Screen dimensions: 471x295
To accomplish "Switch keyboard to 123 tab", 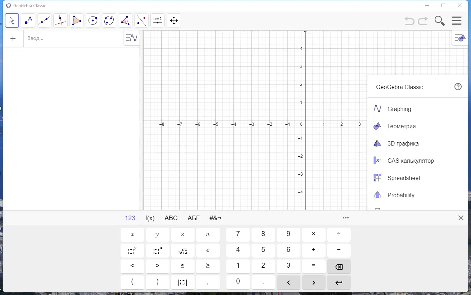I will (x=130, y=218).
